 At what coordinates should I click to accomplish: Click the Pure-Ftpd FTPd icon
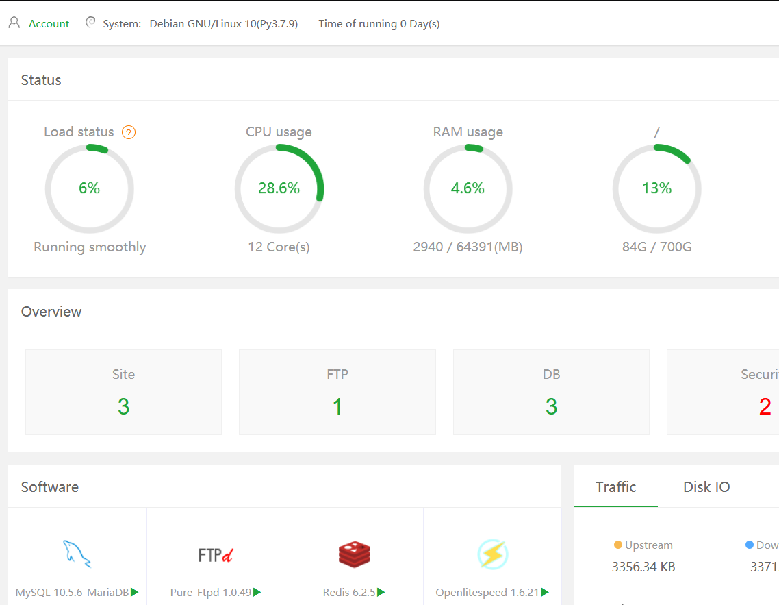tap(216, 555)
